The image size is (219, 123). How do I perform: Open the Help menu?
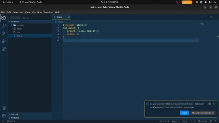57,12
